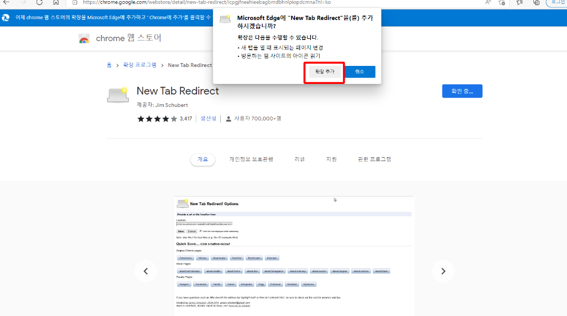Open the '확장 프로그램' breadcrumb link
Screen dimensions: 567x316
[140, 65]
